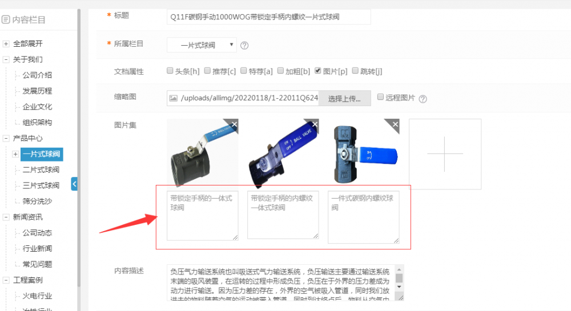Select 公司动态 under 新闻资讯
The image size is (571, 311).
tap(37, 233)
